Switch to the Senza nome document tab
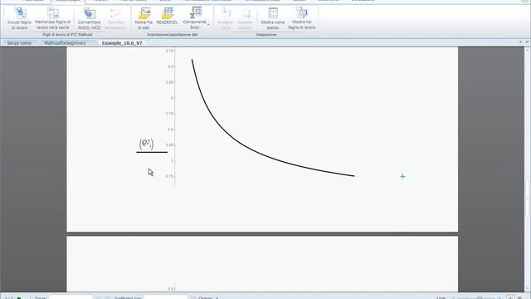Image resolution: width=531 pixels, height=299 pixels. [x=19, y=43]
